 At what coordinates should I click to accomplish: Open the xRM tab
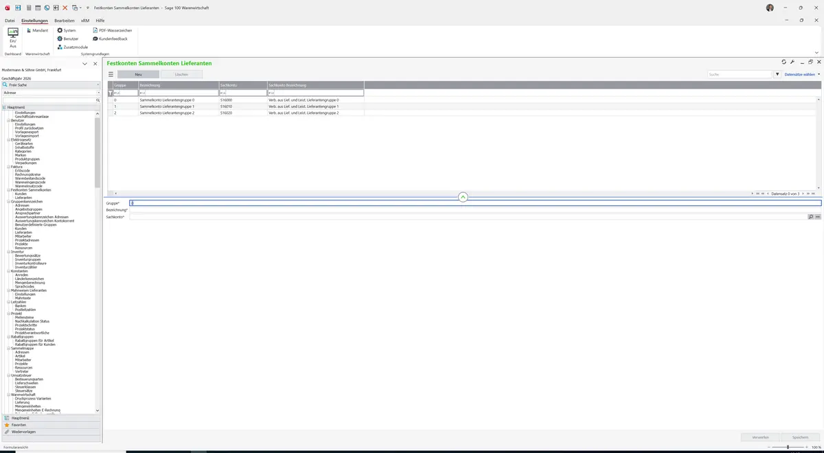click(85, 21)
